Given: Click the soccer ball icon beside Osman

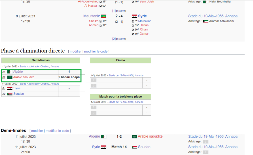Looking at the screenshot, I should pyautogui.click(x=133, y=34).
